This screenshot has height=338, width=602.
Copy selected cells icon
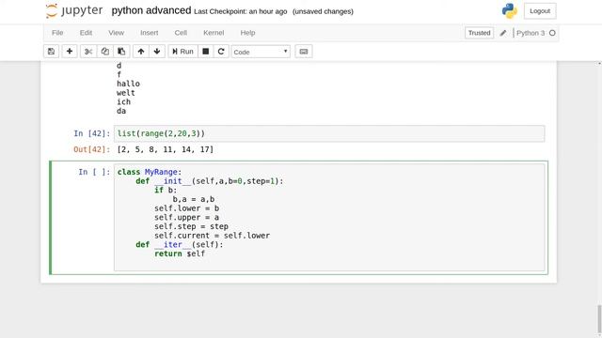coord(104,52)
